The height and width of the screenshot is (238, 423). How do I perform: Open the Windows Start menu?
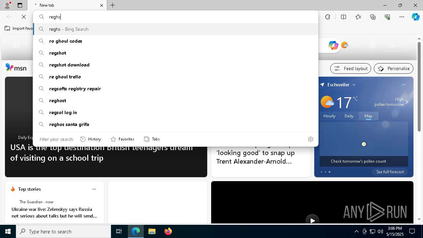[x=8, y=231]
